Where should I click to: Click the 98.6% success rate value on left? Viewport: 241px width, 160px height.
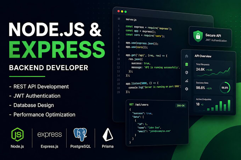pyautogui.click(x=201, y=88)
